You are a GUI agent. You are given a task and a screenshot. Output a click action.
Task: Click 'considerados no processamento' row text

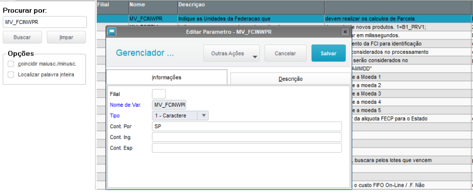(390, 52)
